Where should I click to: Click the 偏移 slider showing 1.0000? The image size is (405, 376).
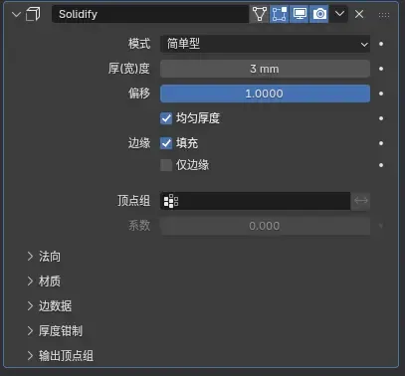[x=265, y=94]
